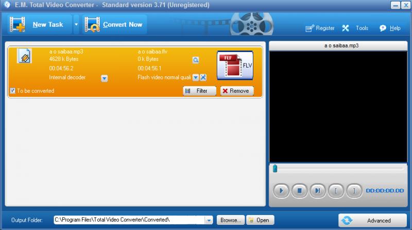Click the source file size 4628 k Bytes
412x230 pixels.
tap(64, 59)
